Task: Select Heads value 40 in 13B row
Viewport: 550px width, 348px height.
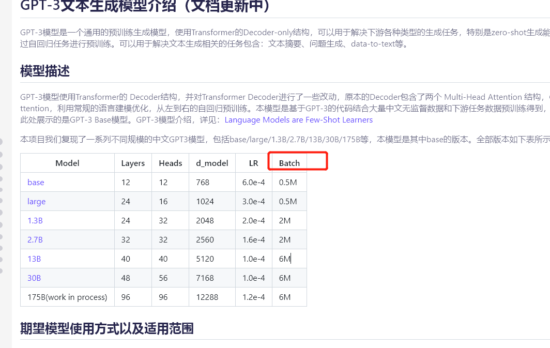Action: [x=163, y=259]
